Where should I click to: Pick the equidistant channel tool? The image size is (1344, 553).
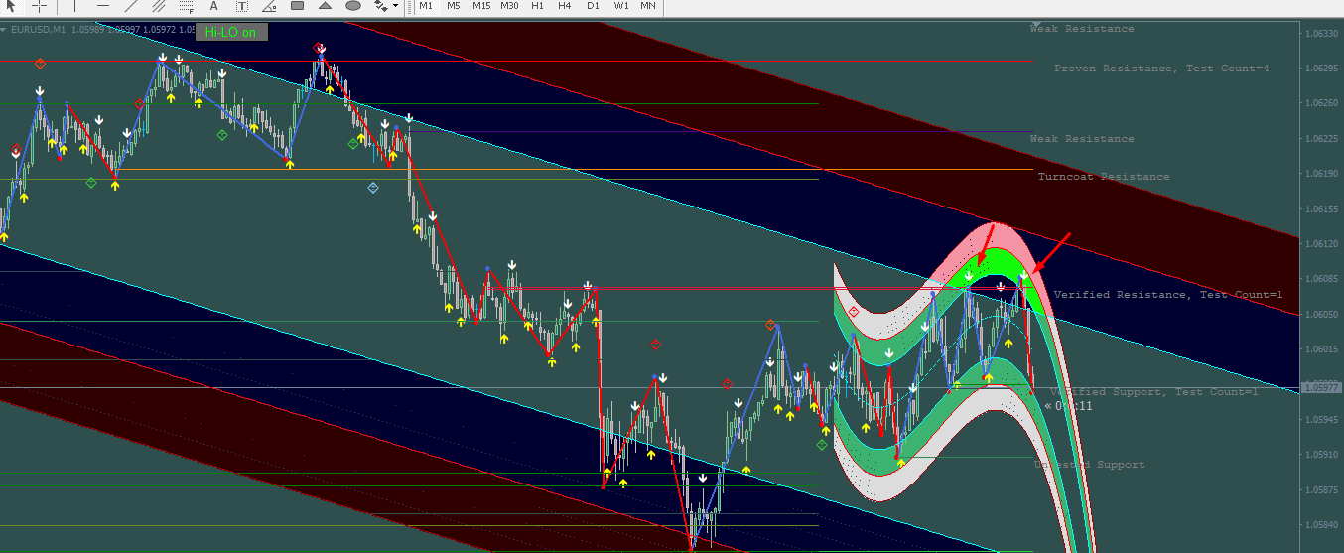(x=158, y=6)
